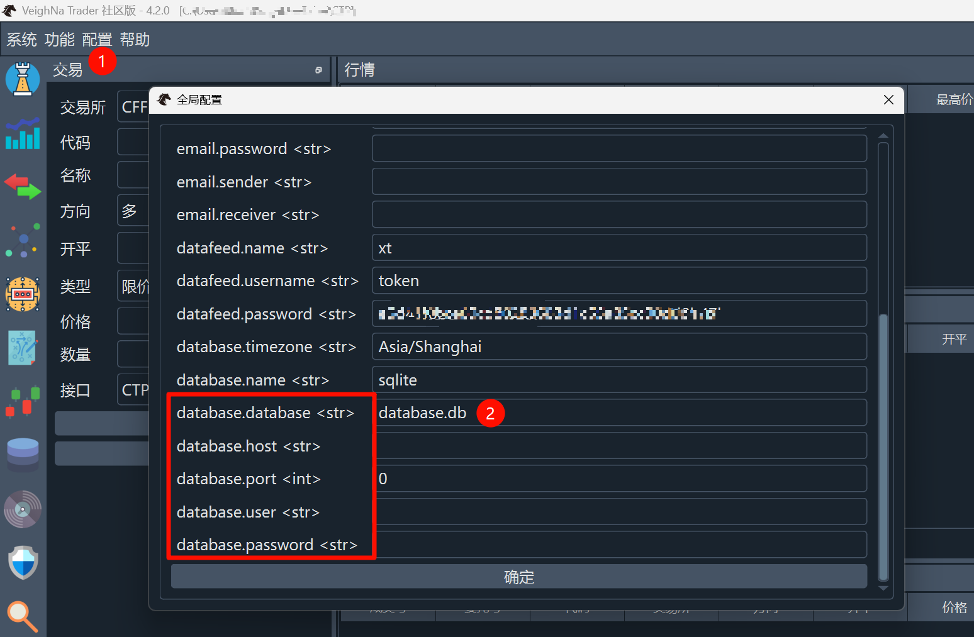The height and width of the screenshot is (637, 974).
Task: Click the vinyl disc recorder icon
Action: [23, 509]
